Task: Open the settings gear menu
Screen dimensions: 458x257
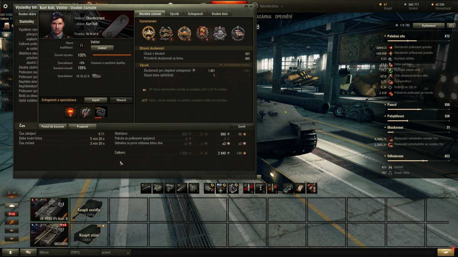Action: [x=5, y=6]
